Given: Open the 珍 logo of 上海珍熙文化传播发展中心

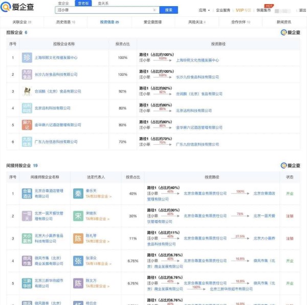Looking at the screenshot, I should point(27,57).
